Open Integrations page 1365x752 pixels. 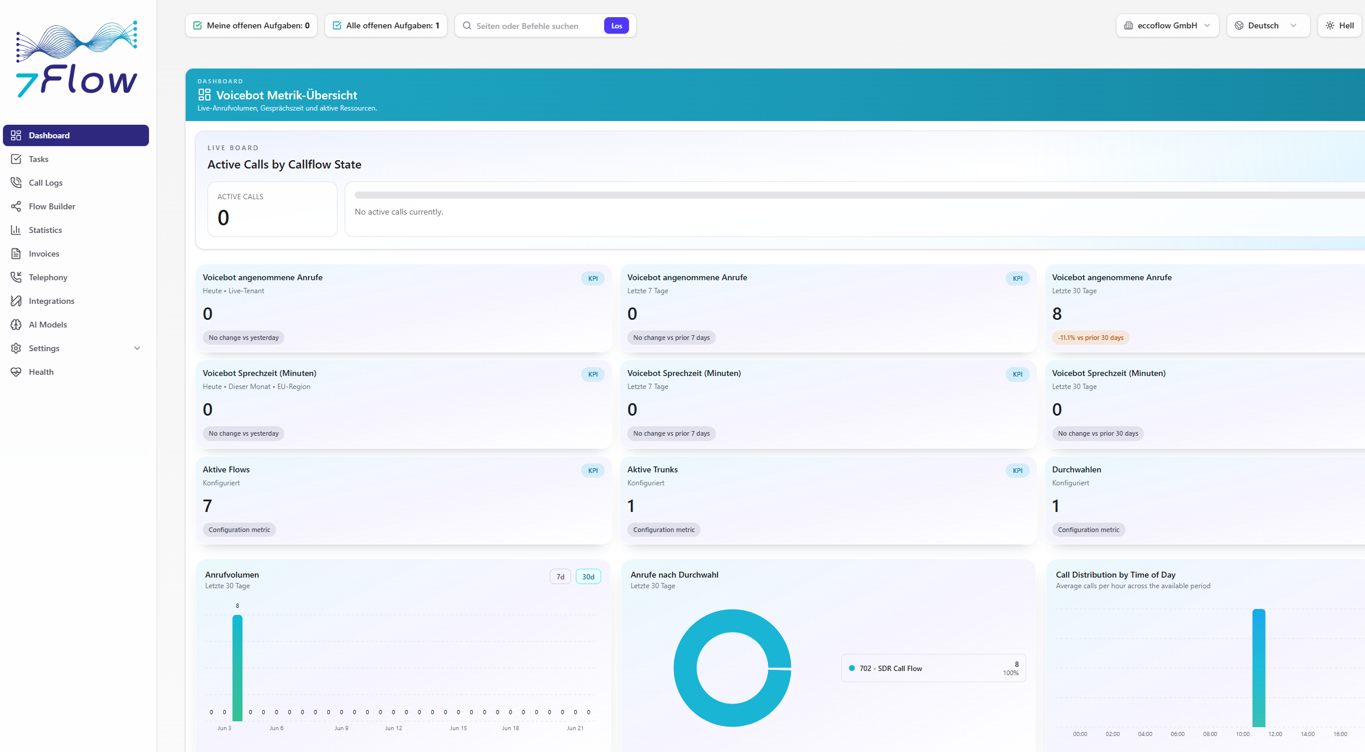tap(76, 301)
